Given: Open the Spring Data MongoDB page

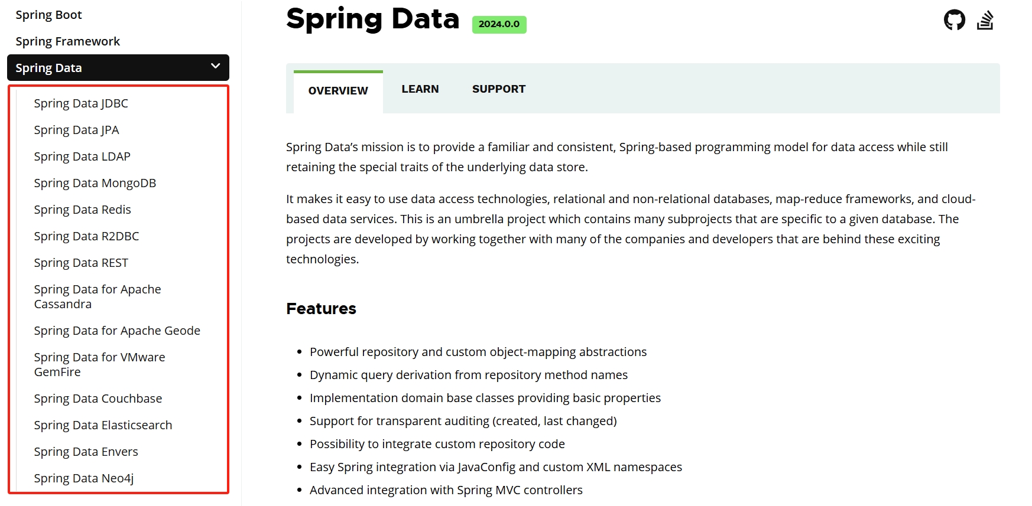Looking at the screenshot, I should coord(95,182).
